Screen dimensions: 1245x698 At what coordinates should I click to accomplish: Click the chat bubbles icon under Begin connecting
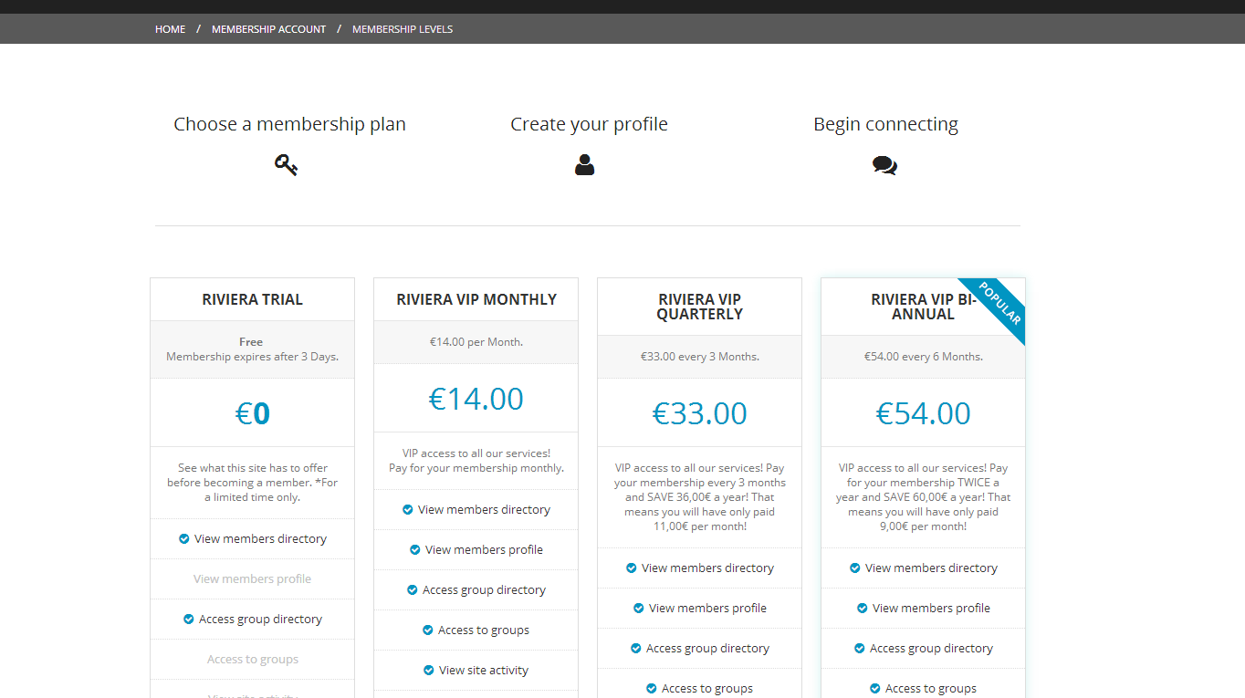point(884,165)
